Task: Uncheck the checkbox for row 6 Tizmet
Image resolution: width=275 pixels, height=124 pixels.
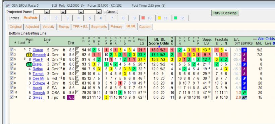Action: tap(12, 73)
